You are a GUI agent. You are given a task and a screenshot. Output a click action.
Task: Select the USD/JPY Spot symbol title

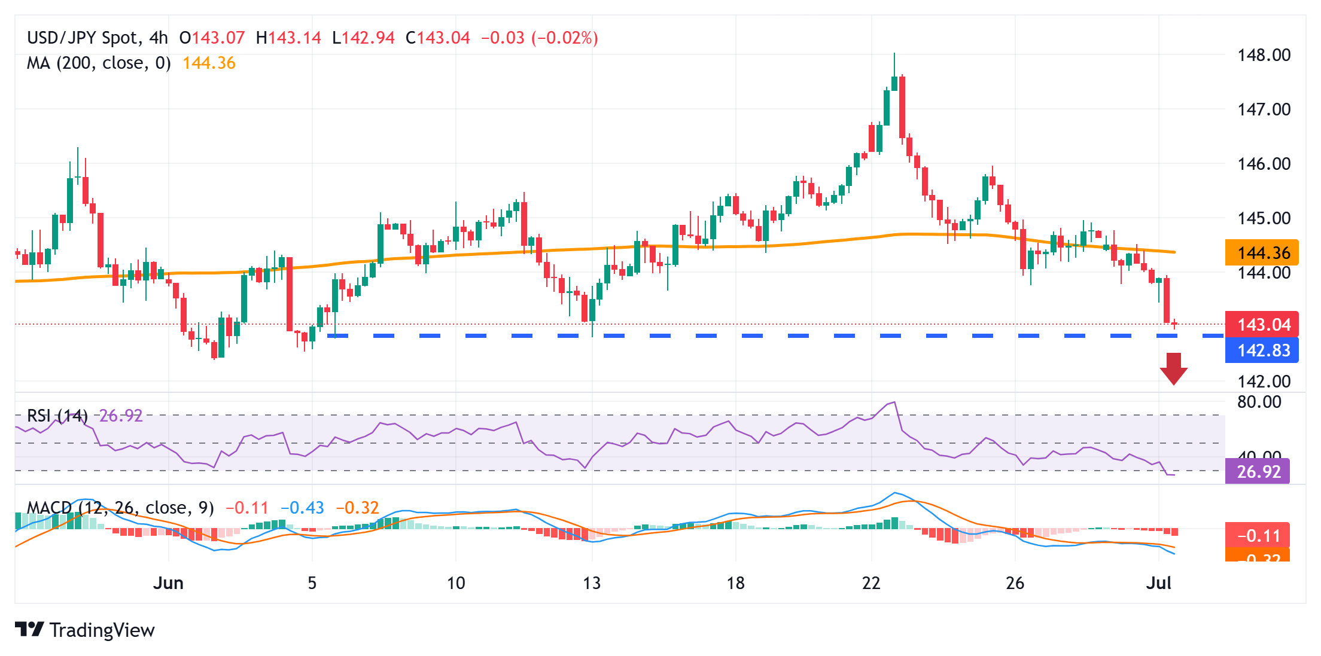pos(83,38)
